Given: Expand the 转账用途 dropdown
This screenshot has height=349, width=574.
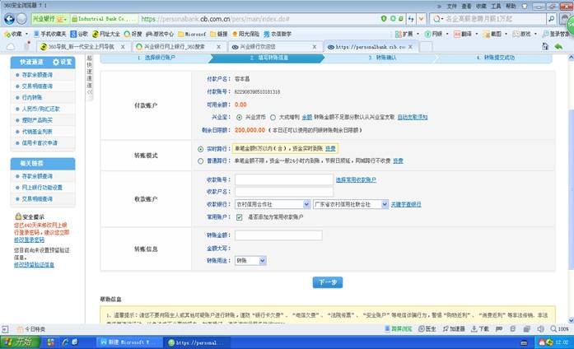Looking at the screenshot, I should (250, 260).
